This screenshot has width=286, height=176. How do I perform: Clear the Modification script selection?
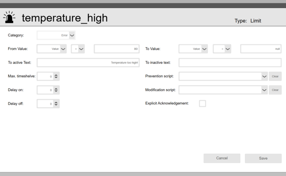275,90
